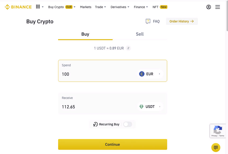Click the reCAPTCHA badge
The width and height of the screenshot is (228, 154).
(218, 131)
